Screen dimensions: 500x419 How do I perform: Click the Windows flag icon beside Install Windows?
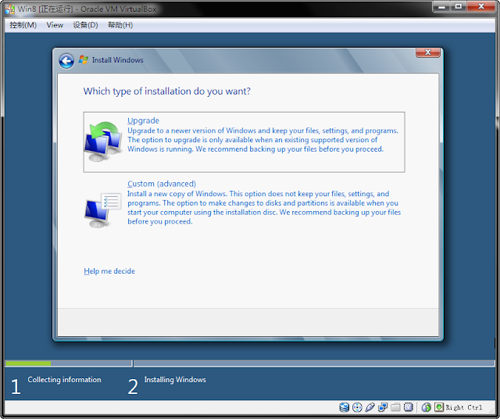point(84,59)
